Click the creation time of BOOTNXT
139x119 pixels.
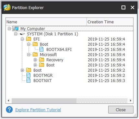coord(106,80)
